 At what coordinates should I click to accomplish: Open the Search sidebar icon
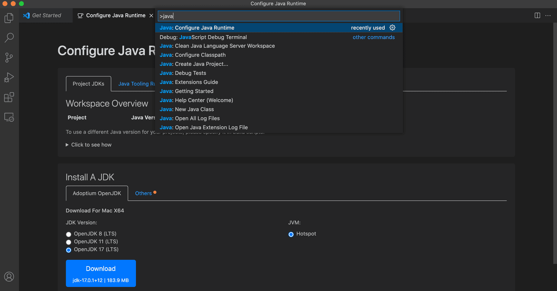[9, 37]
